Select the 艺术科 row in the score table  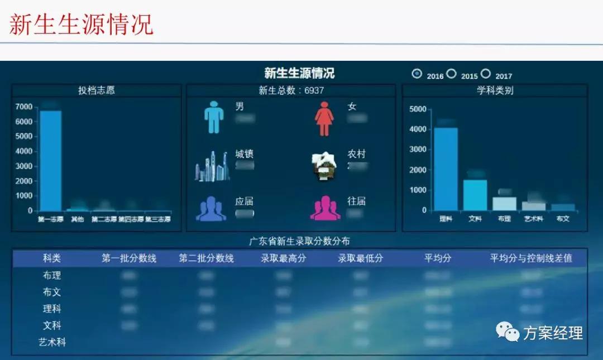(300, 342)
